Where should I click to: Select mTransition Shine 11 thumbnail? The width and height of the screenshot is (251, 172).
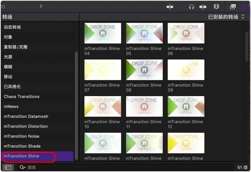(x=144, y=106)
